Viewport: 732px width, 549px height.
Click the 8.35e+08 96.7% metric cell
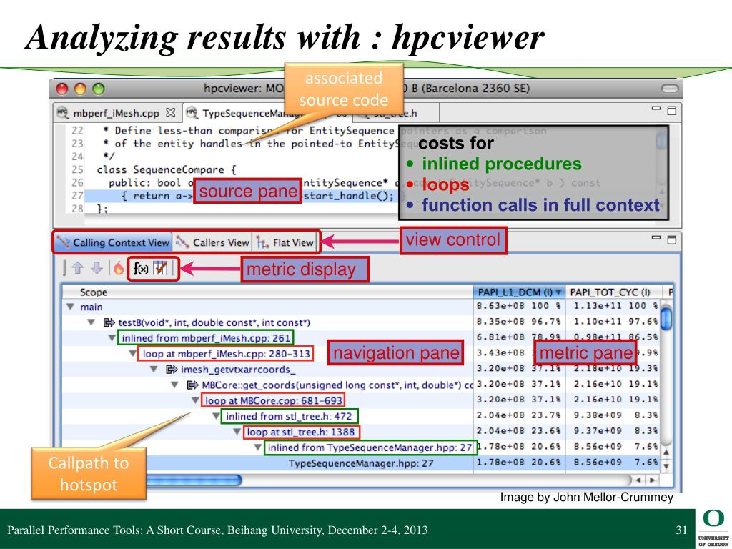pyautogui.click(x=519, y=322)
